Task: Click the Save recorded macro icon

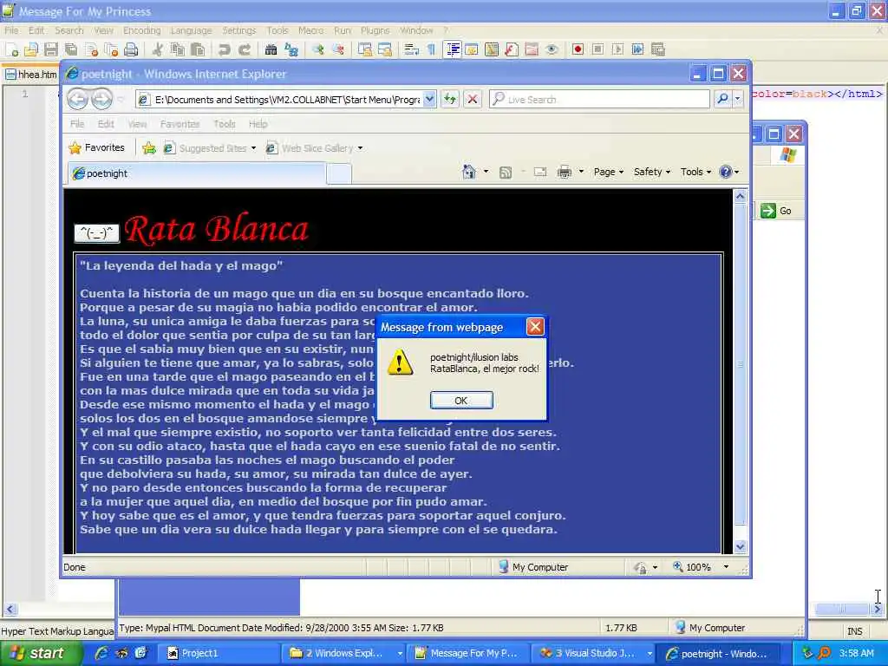Action: click(658, 49)
